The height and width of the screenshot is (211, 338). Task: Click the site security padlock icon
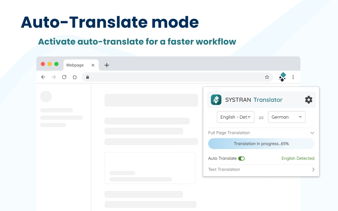coord(87,77)
